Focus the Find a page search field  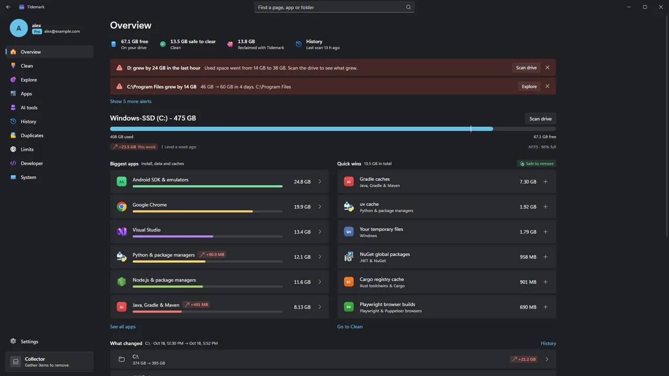click(334, 7)
